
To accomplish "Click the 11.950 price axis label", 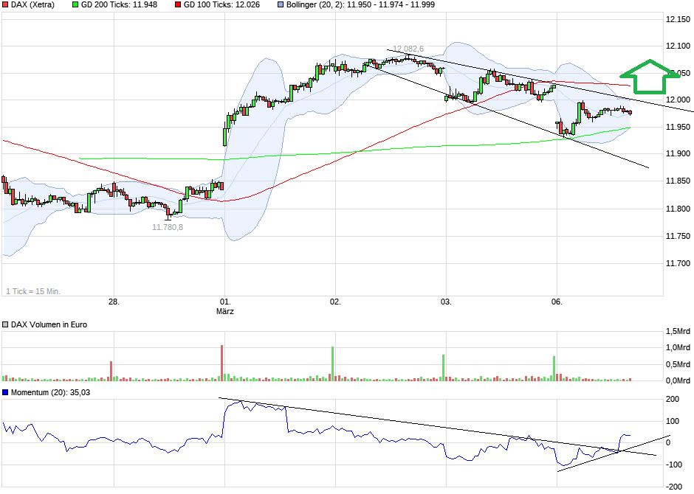I will [x=678, y=128].
